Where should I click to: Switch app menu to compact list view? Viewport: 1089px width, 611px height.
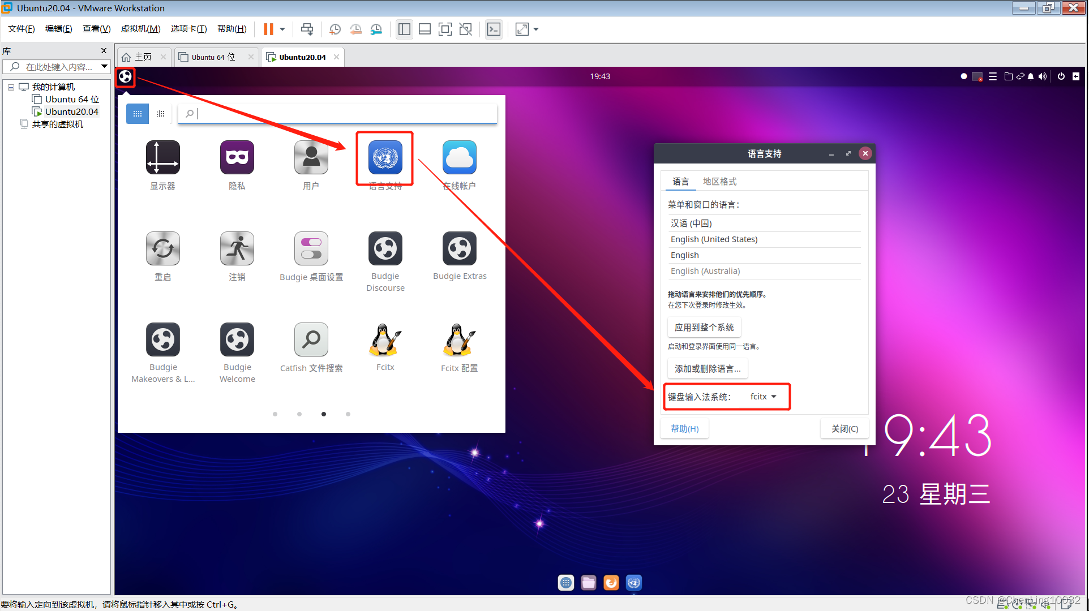pyautogui.click(x=161, y=114)
